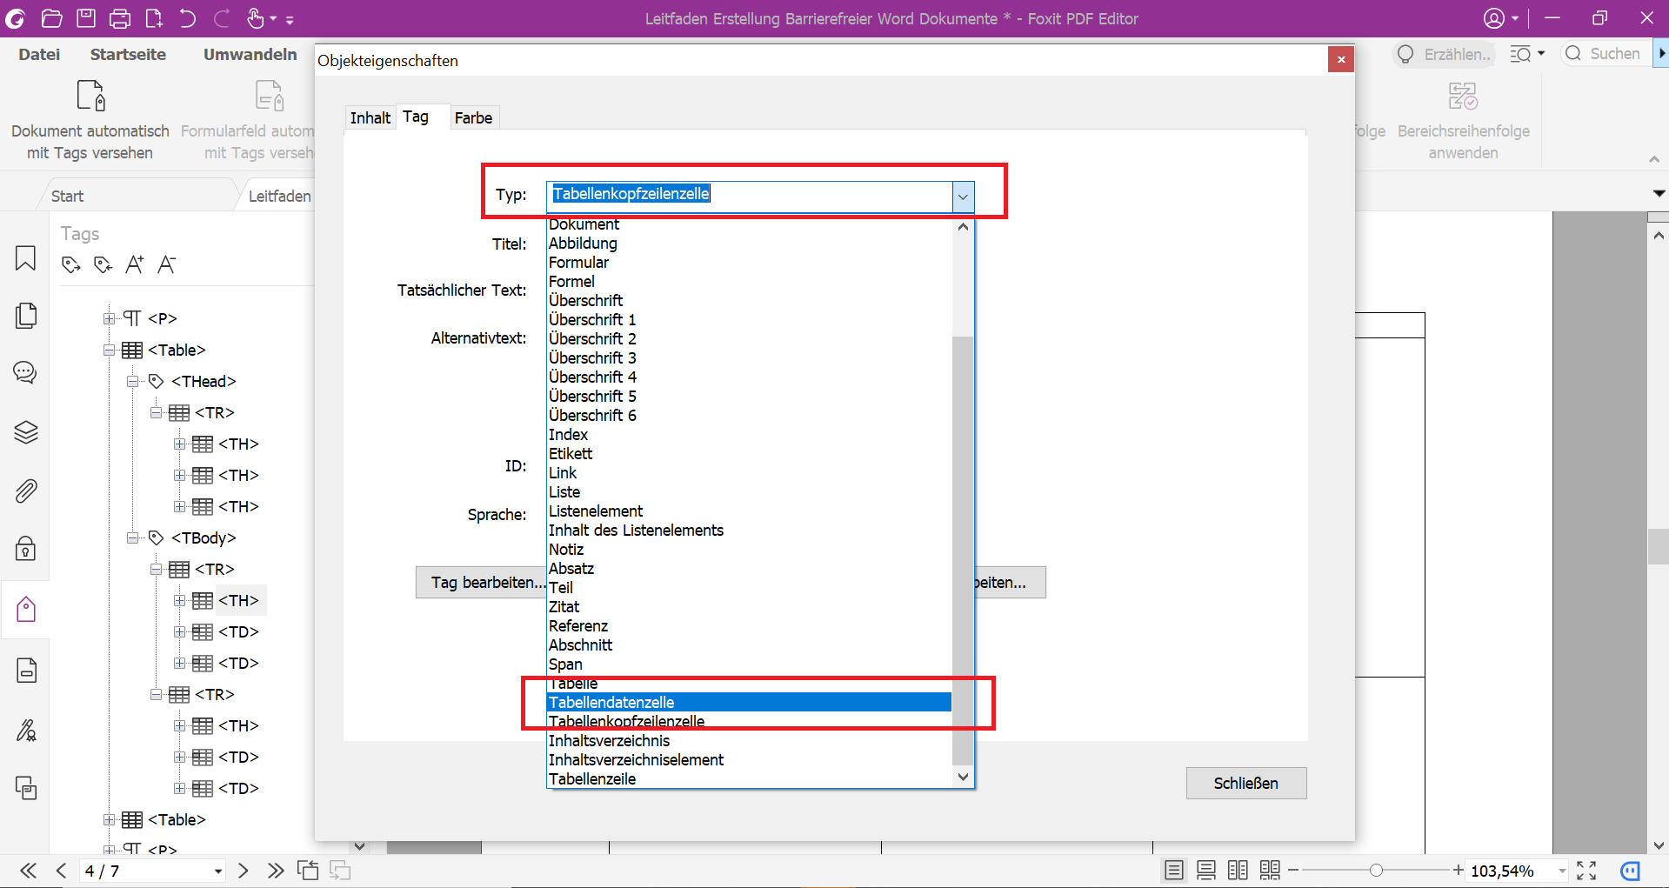Click Dokument automatisch mit Tags versehen
Screen dimensions: 1669x888
(x=90, y=122)
